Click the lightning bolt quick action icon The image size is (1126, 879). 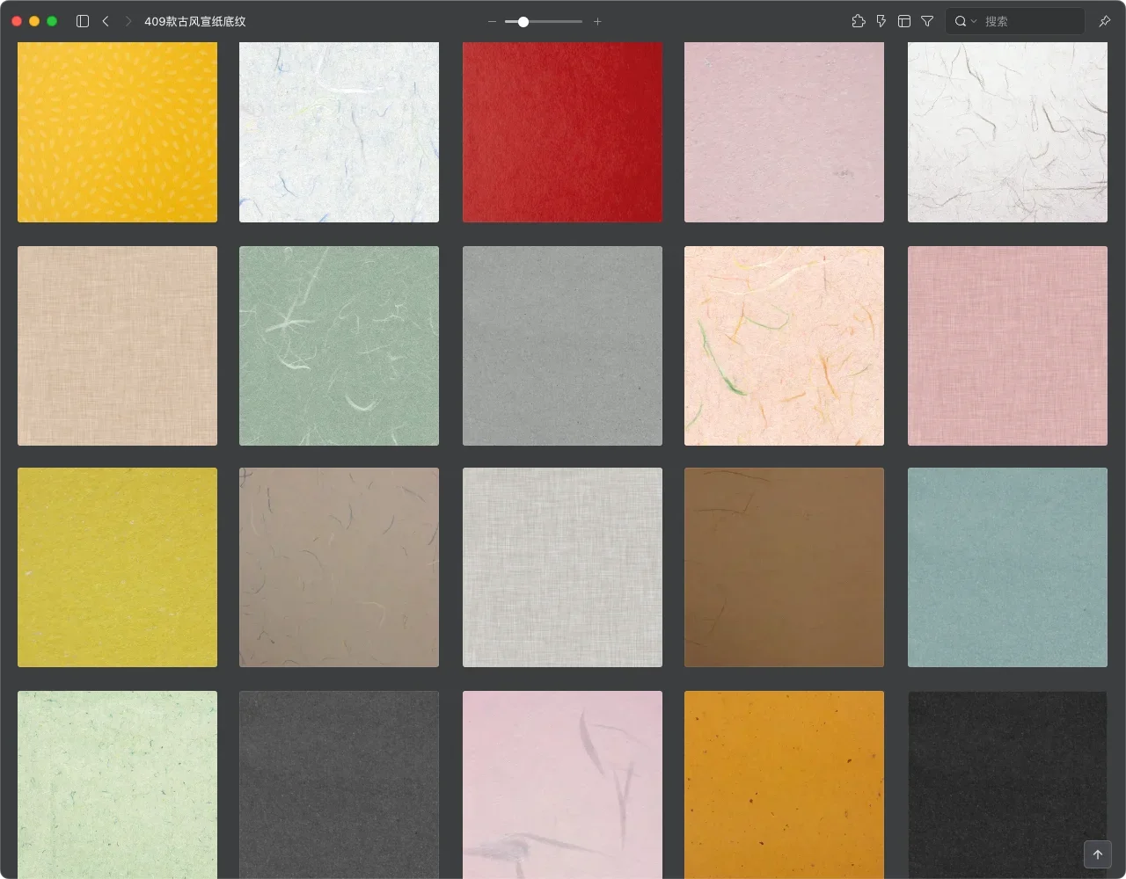click(x=881, y=21)
